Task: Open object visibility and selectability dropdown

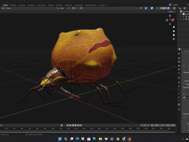Action: 141,8
